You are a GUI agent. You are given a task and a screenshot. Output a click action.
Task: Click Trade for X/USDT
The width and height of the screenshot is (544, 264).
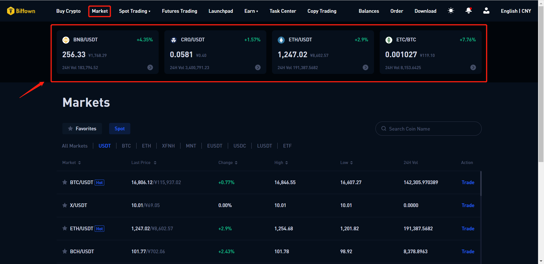tap(468, 205)
